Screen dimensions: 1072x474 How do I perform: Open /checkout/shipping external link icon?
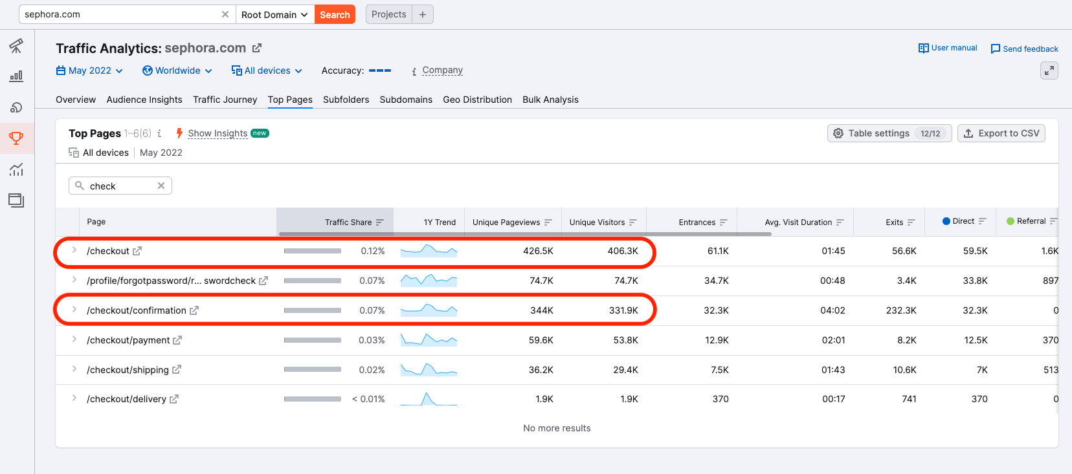click(x=177, y=370)
